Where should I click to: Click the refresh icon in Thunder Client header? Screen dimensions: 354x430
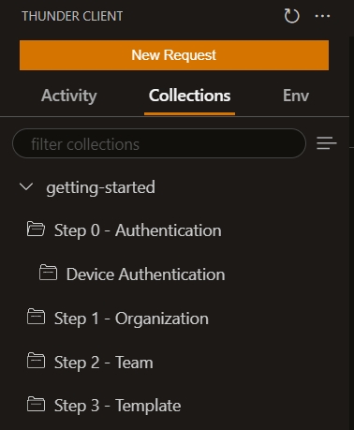pyautogui.click(x=291, y=16)
